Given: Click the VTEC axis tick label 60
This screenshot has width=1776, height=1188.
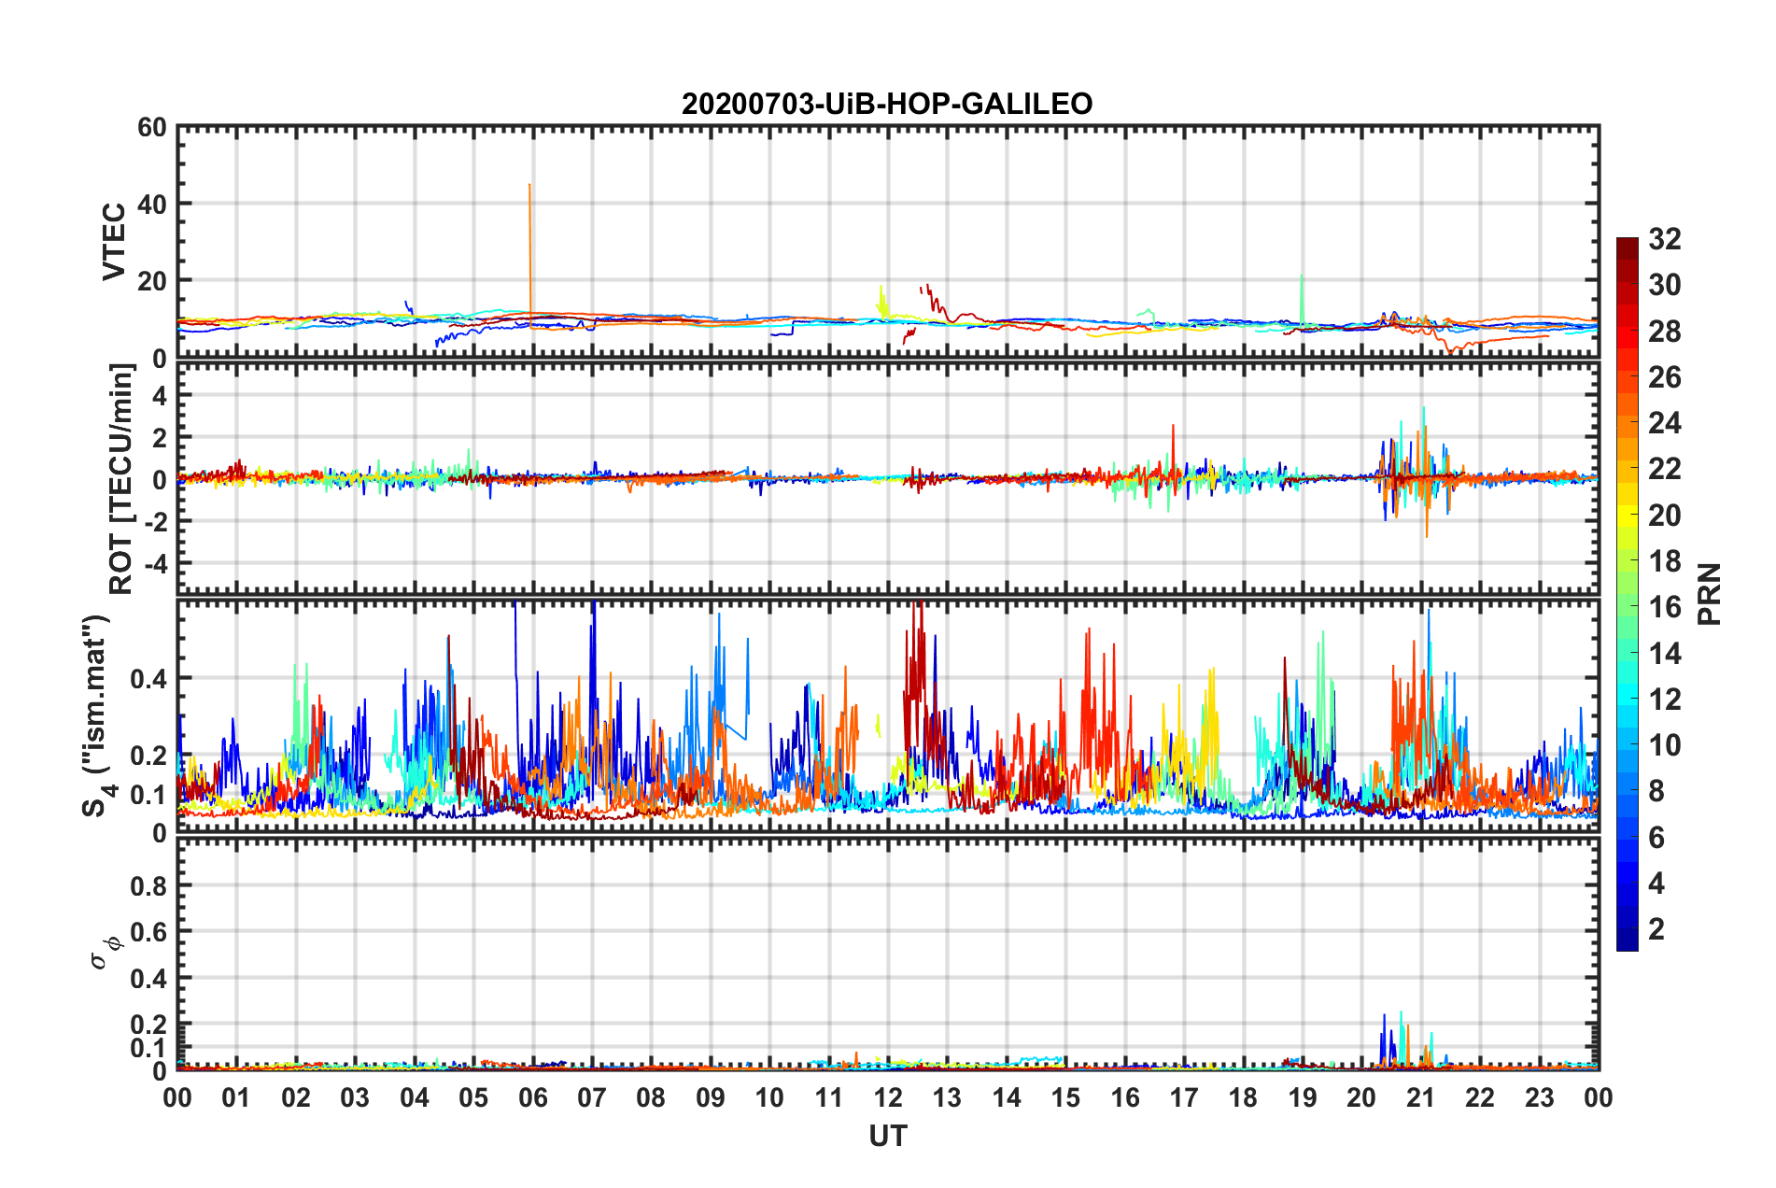Looking at the screenshot, I should [x=151, y=128].
